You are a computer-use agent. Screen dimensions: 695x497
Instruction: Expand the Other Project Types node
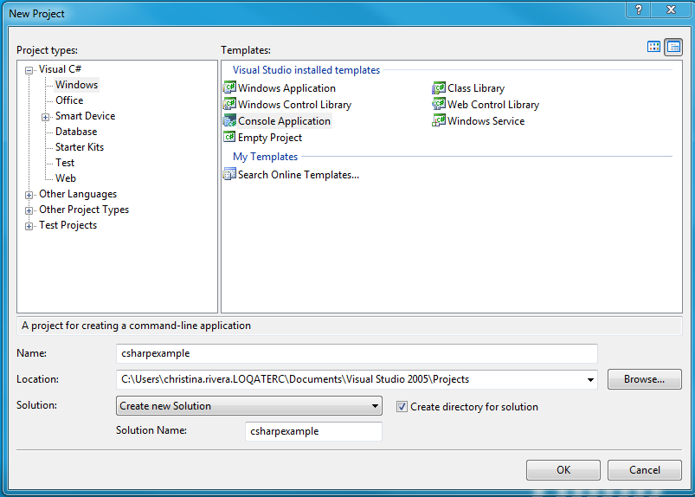[x=29, y=210]
